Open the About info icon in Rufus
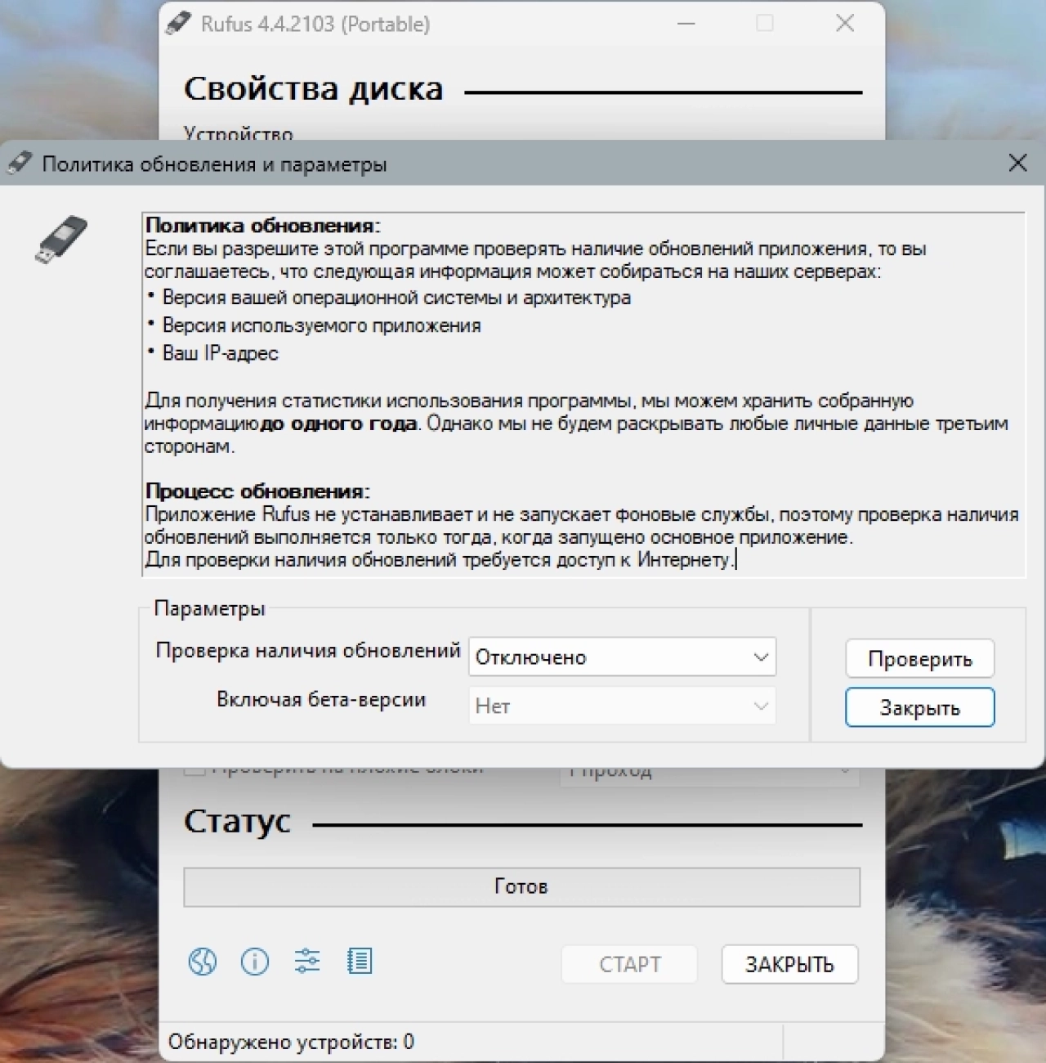The width and height of the screenshot is (1046, 1063). coord(255,962)
